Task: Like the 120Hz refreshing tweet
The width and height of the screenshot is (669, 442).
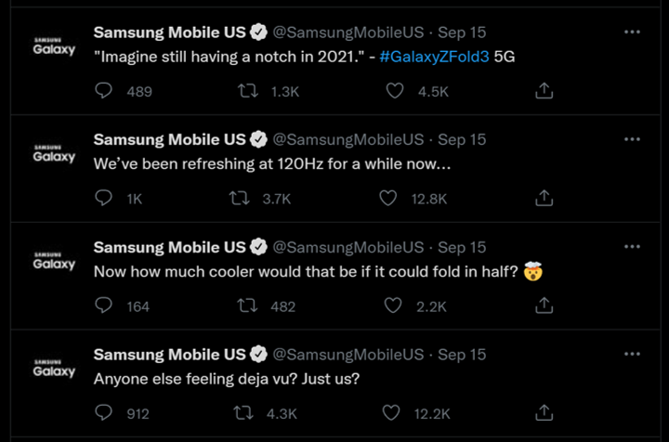Action: coord(389,198)
